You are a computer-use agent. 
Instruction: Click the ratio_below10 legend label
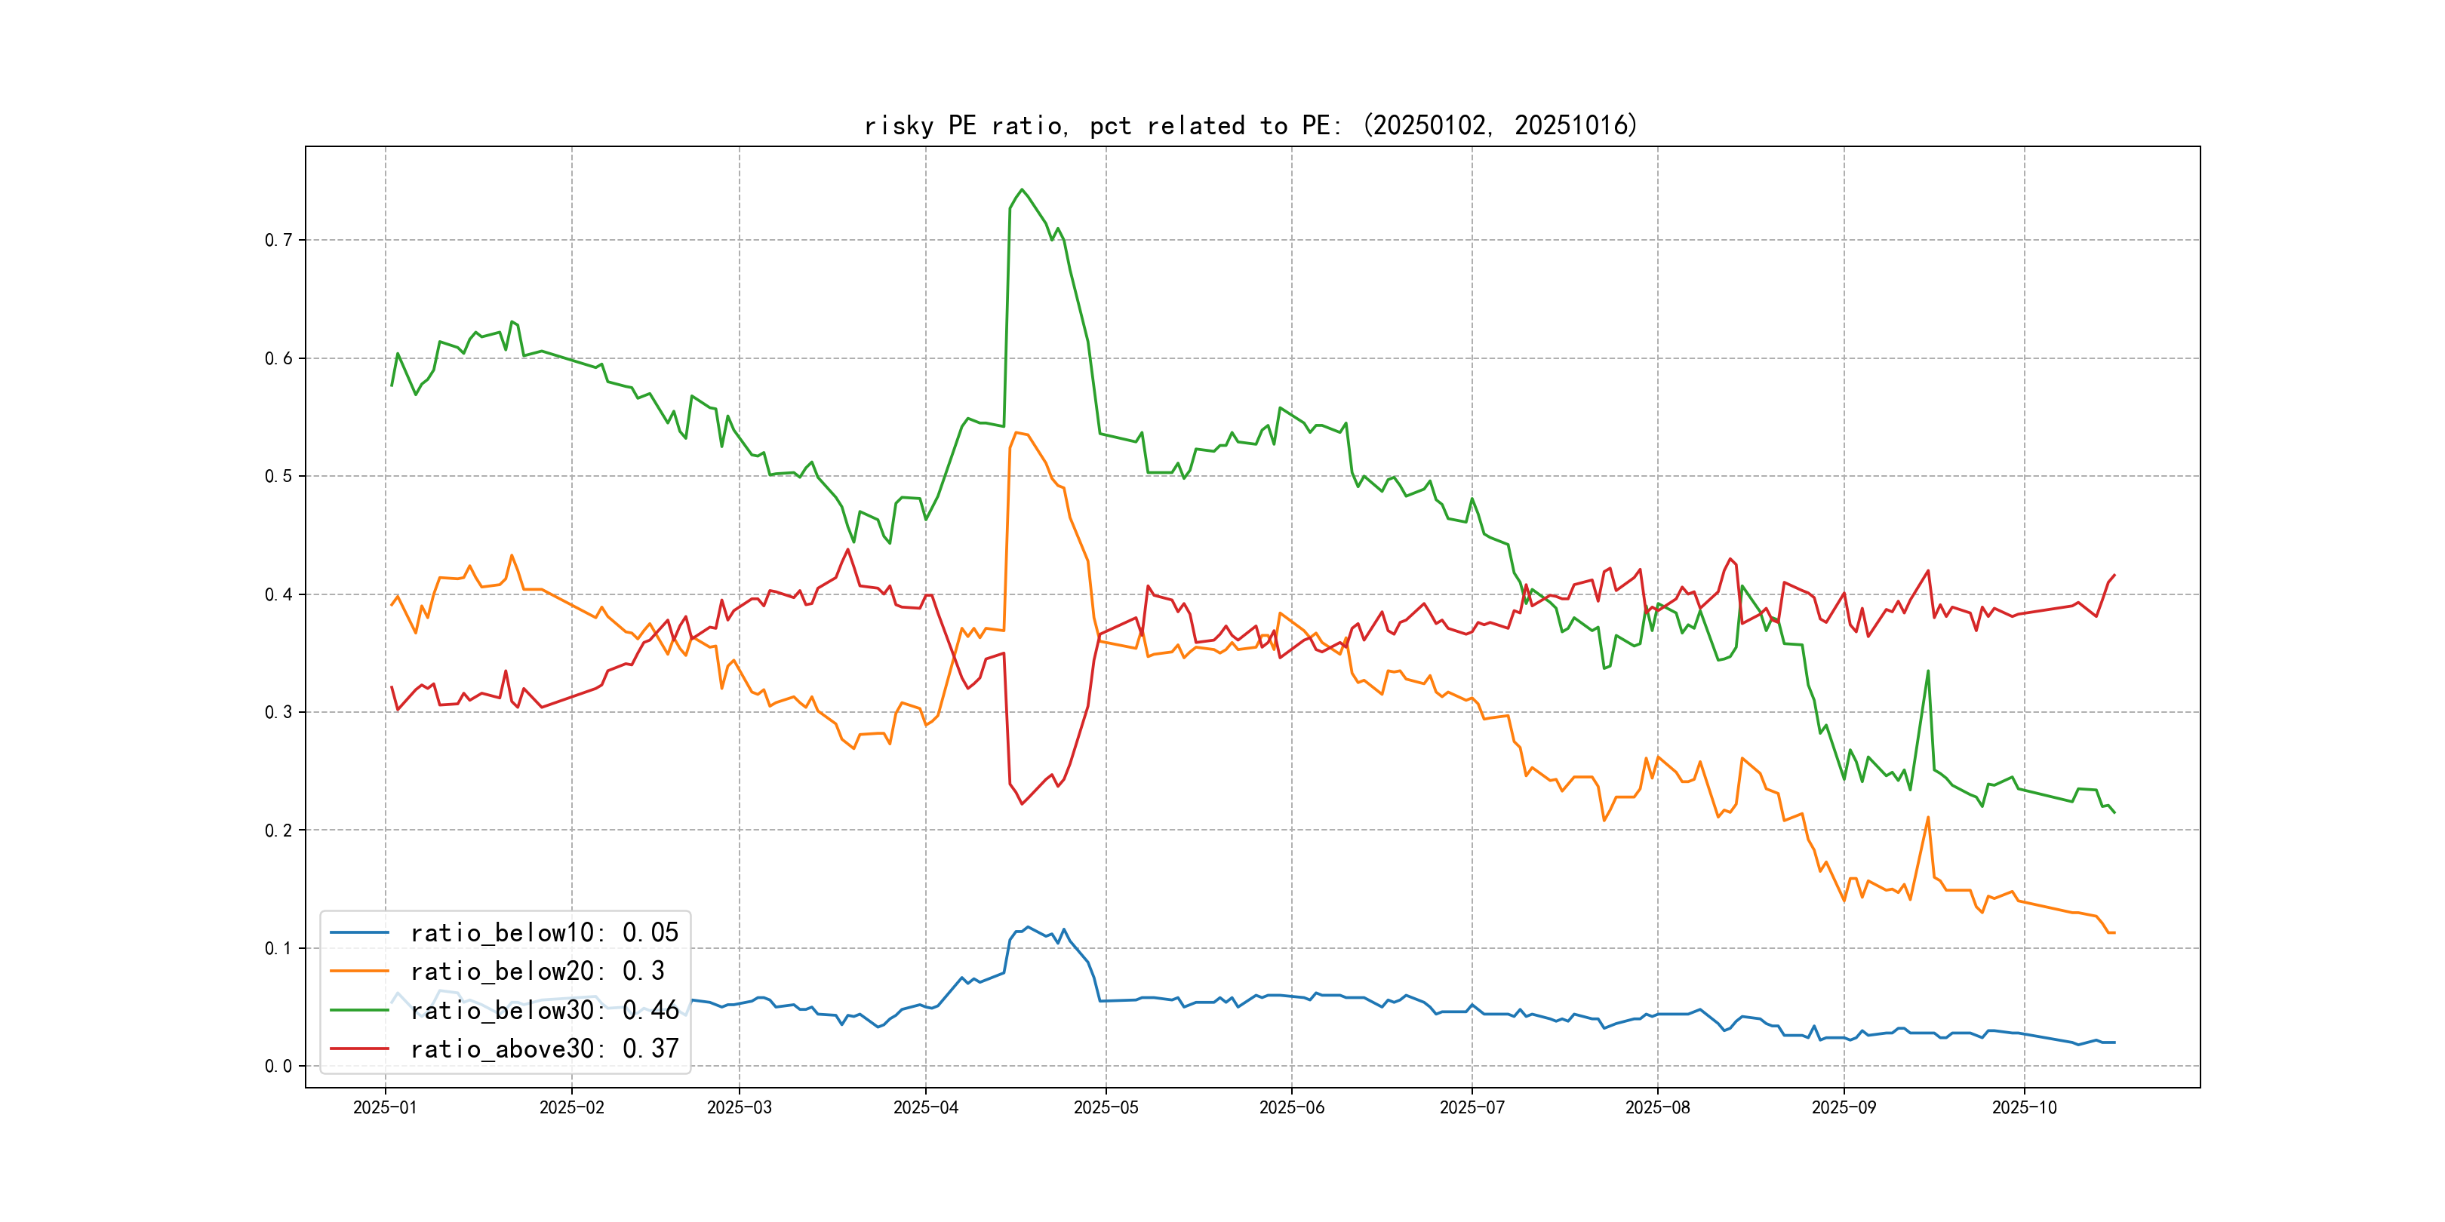[544, 932]
